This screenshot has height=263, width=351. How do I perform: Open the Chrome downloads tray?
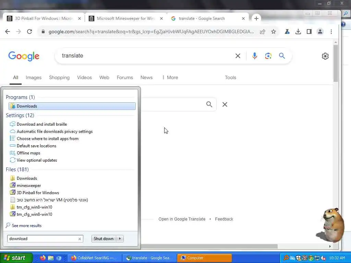tap(298, 32)
